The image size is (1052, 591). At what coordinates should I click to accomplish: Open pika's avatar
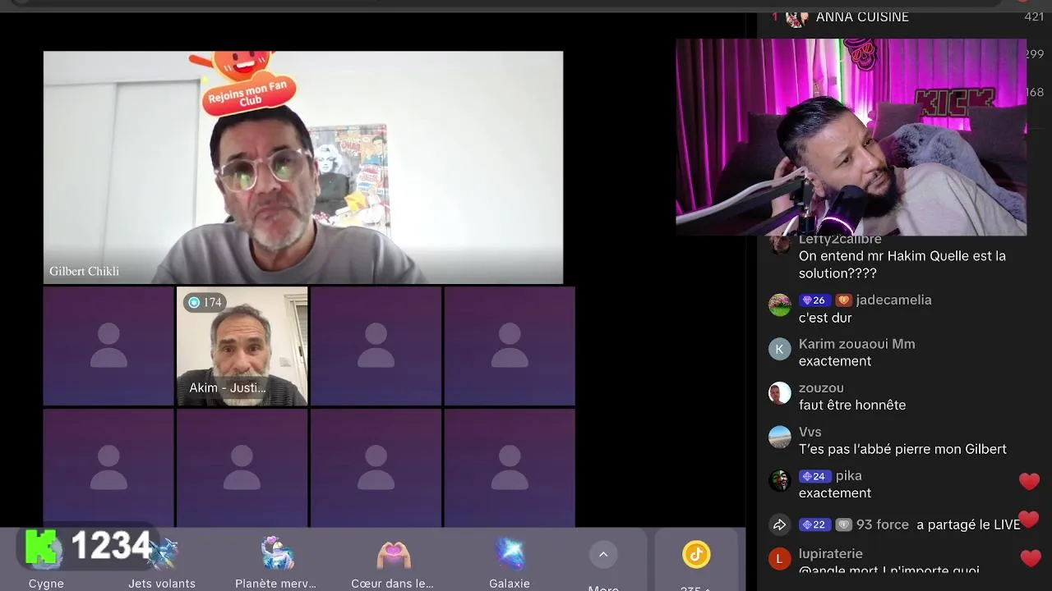coord(779,480)
